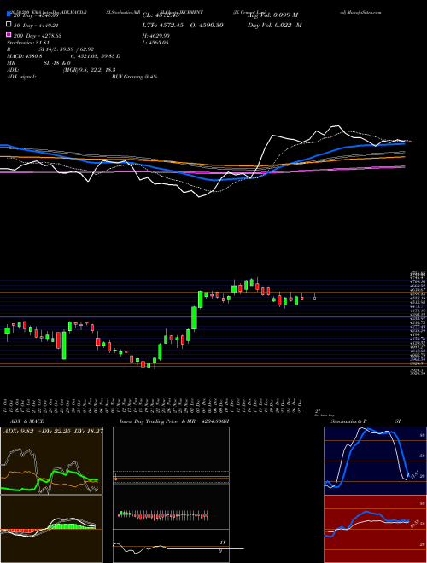Click the Stochastics & R SI panel title
Screen dimensions: 427x563
pos(366,421)
